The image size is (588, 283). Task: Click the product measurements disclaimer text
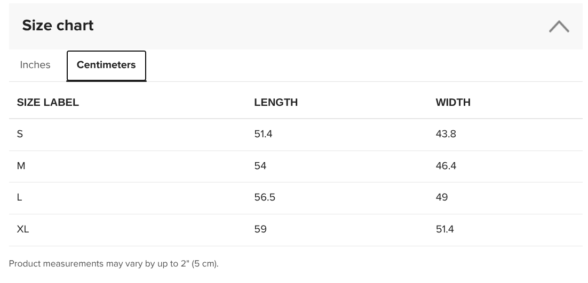[x=114, y=263]
